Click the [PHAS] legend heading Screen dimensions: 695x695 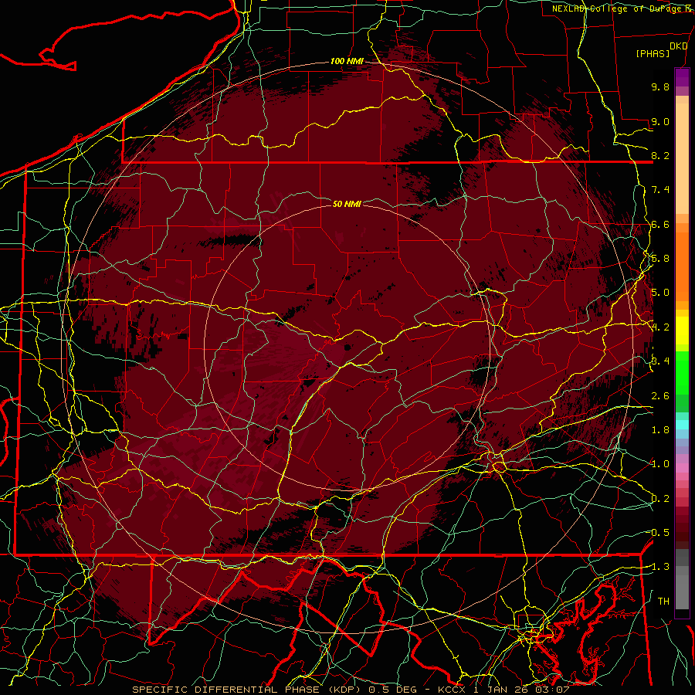coord(653,53)
